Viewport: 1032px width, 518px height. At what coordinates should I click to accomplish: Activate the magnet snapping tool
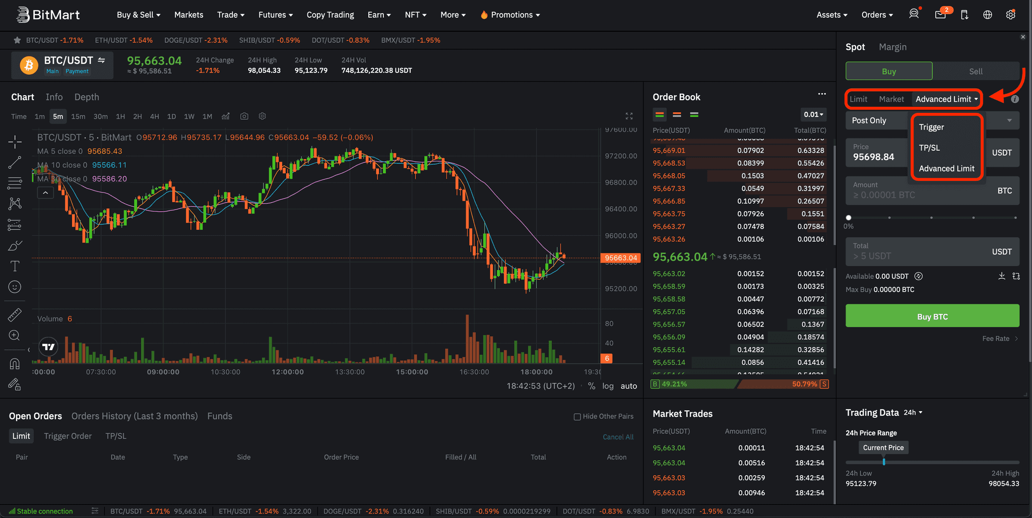click(14, 364)
